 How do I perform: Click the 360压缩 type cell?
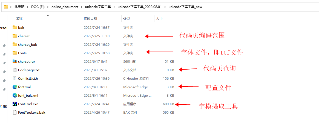[129, 61]
